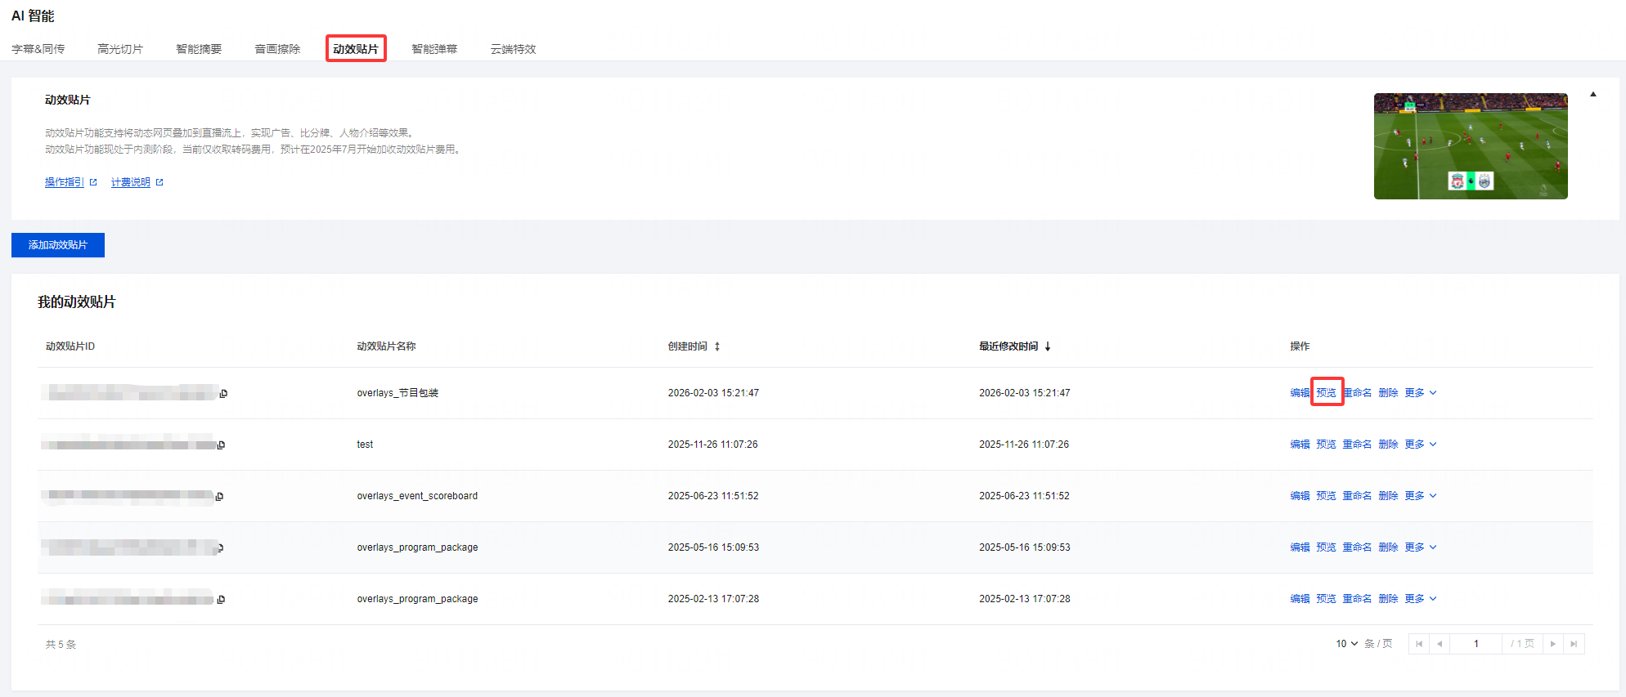The image size is (1626, 697).
Task: Copy ID of overlays_event_scoreboard row
Action: (219, 497)
